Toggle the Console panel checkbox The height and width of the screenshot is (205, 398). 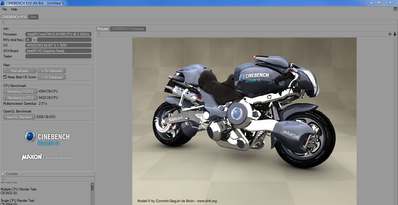pos(3,174)
